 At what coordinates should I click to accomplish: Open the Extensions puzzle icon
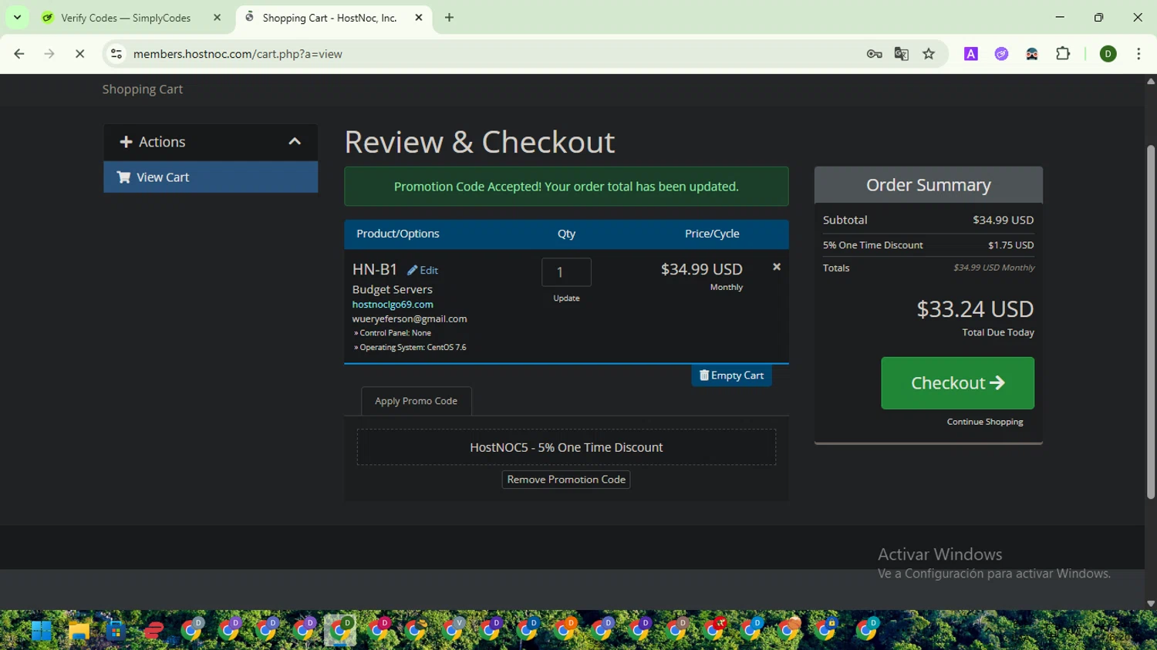(x=1063, y=54)
